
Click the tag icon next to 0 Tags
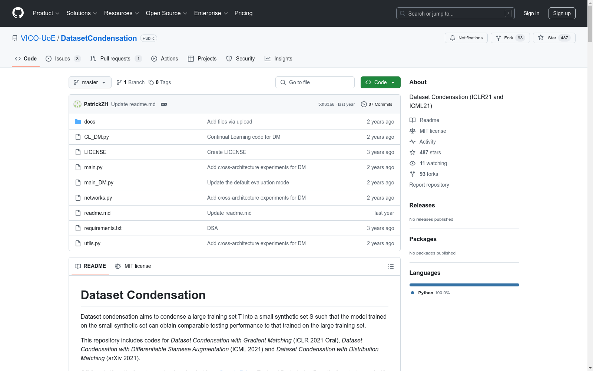pos(151,82)
